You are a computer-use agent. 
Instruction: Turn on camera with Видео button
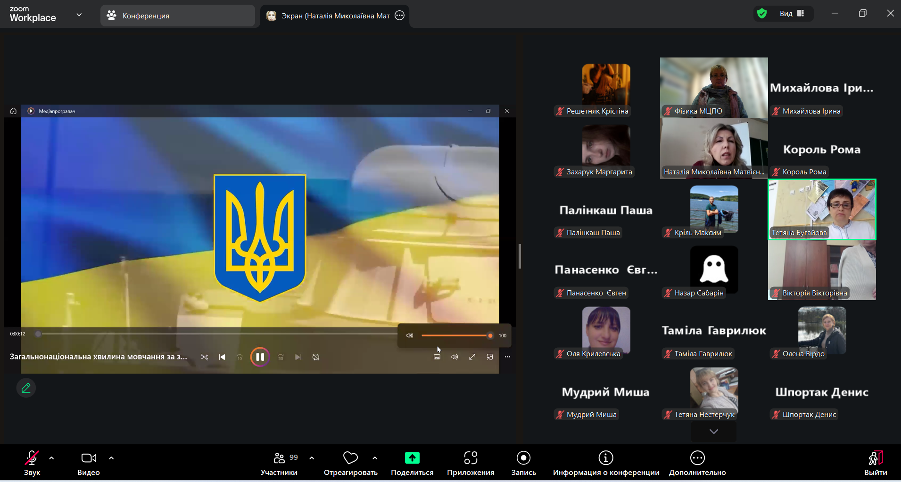click(x=88, y=462)
